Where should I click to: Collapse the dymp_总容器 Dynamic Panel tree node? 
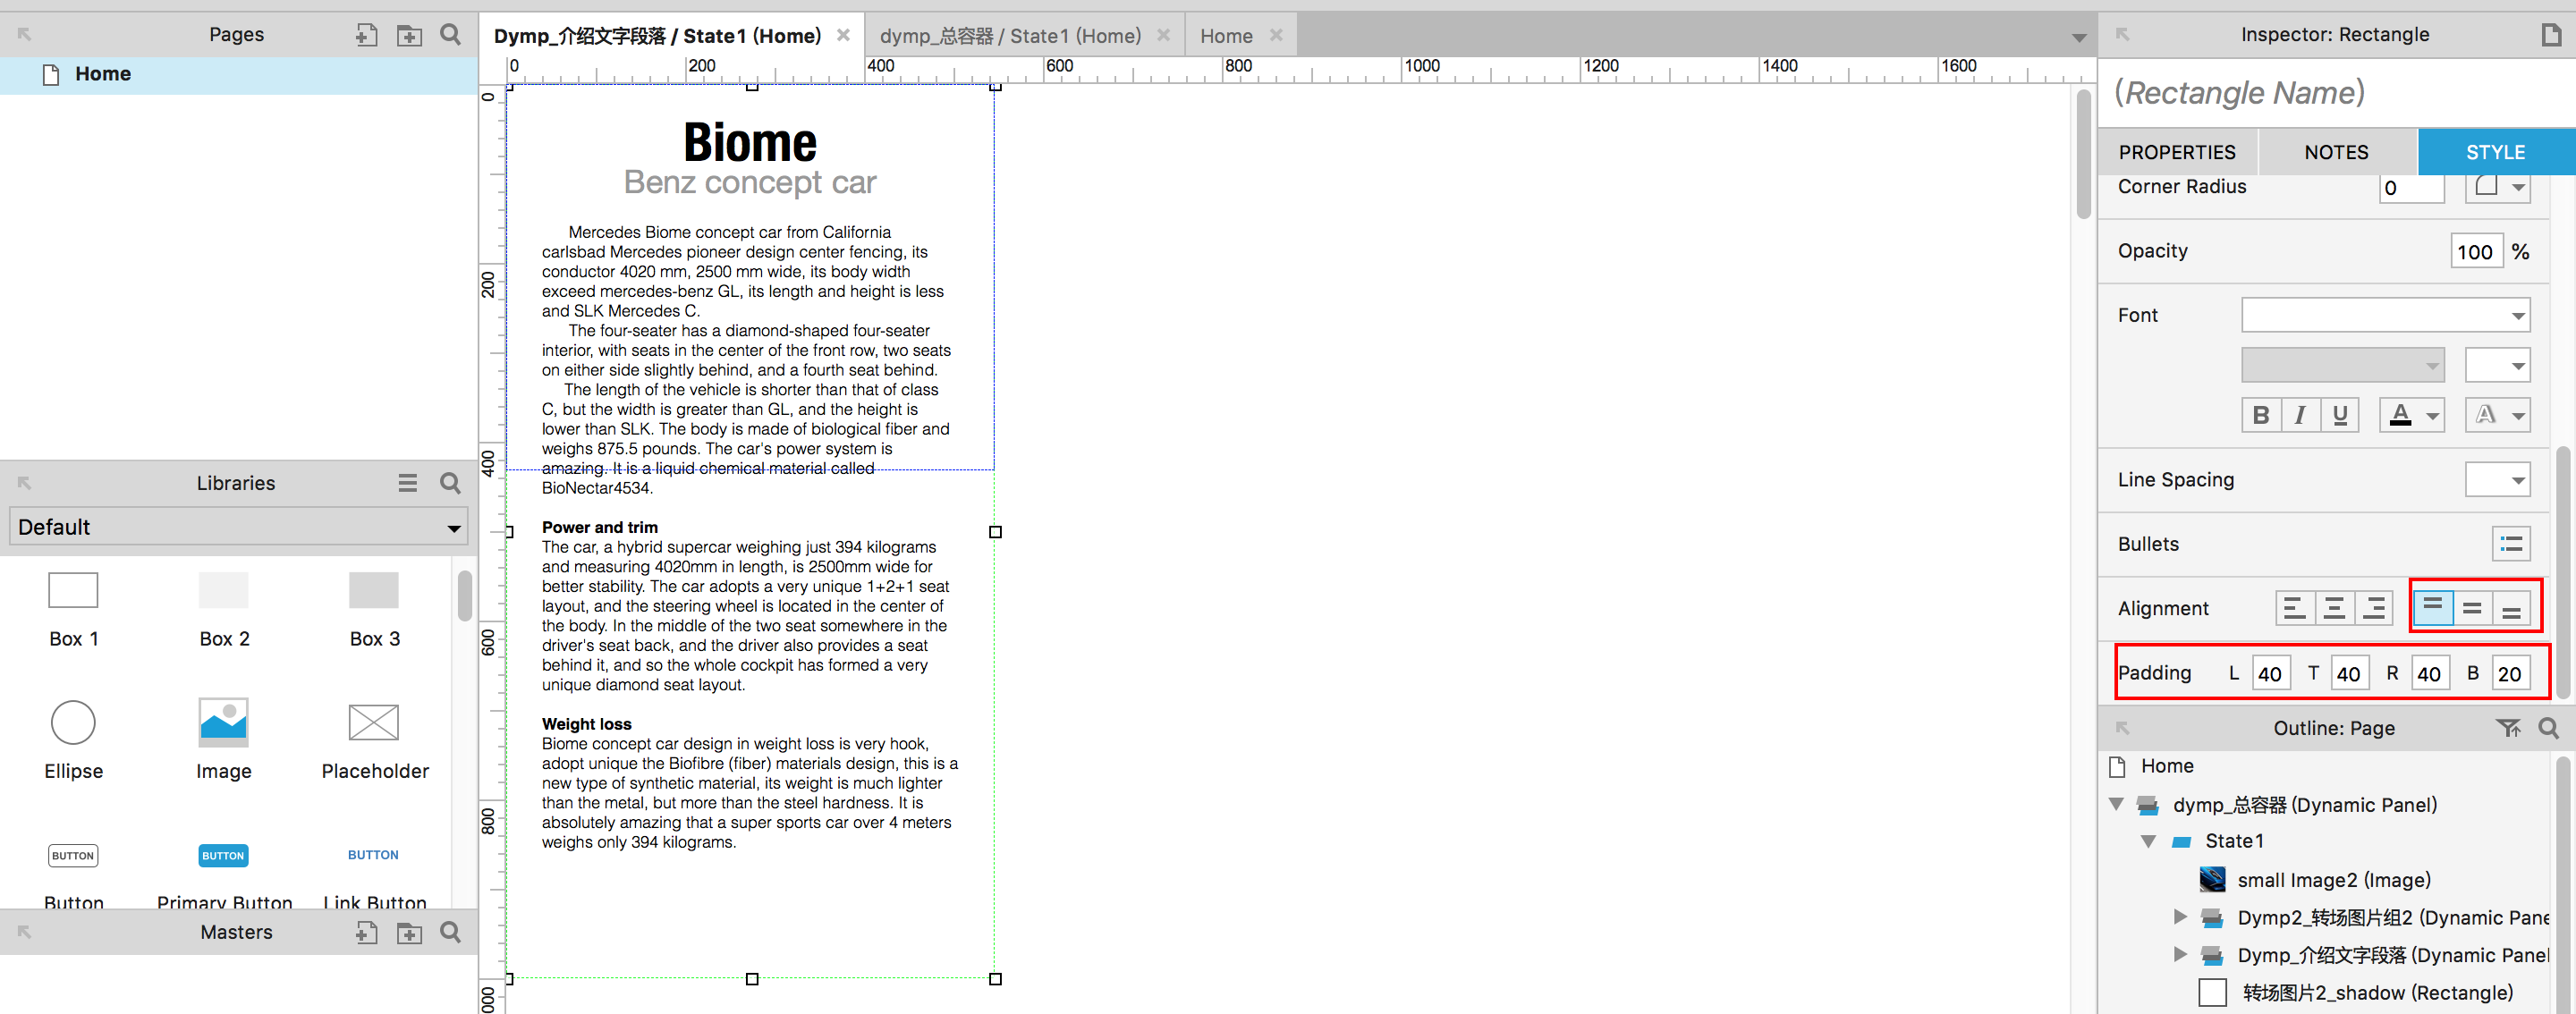(2116, 804)
